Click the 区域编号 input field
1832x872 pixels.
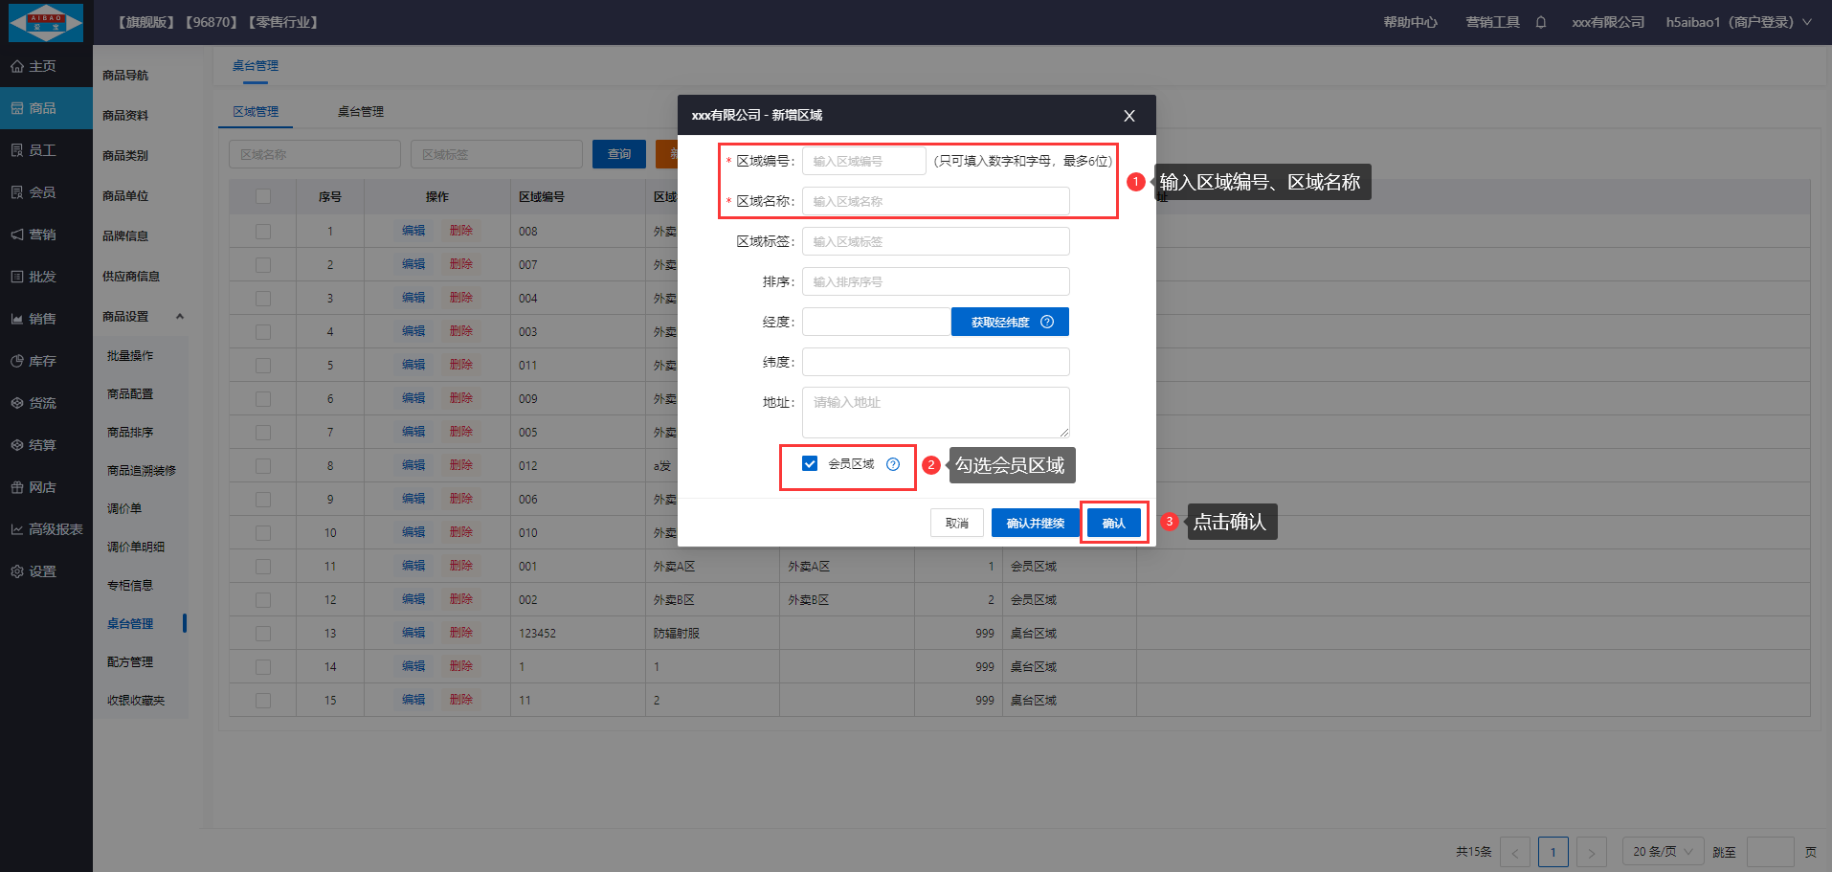pos(863,161)
